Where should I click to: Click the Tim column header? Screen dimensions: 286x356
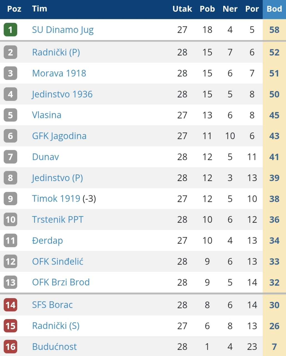(39, 9)
